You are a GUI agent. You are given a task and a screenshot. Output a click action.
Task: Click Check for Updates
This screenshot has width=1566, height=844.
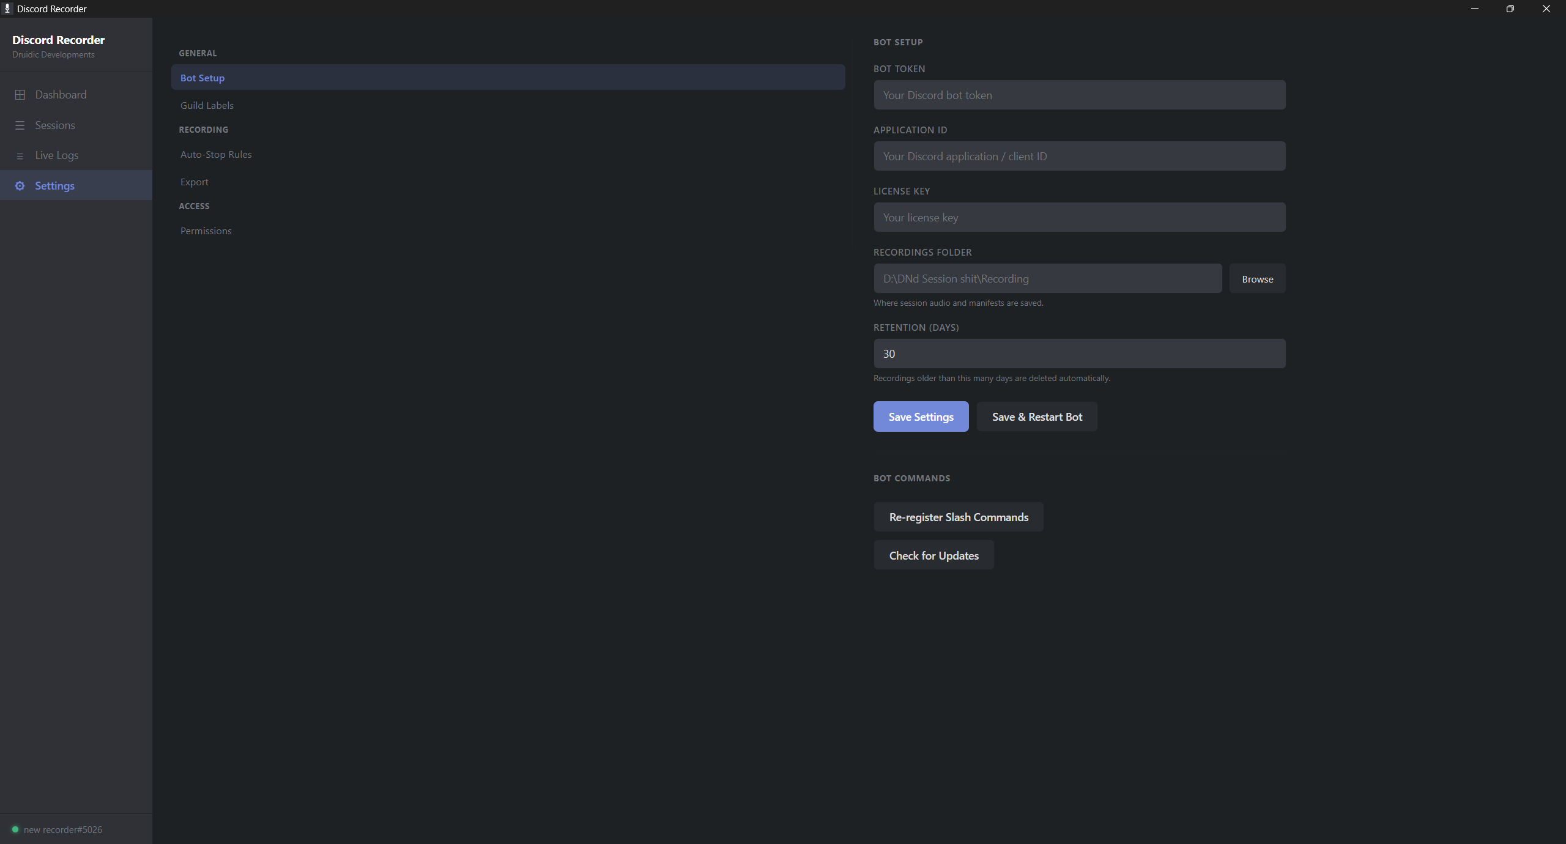pyautogui.click(x=933, y=555)
